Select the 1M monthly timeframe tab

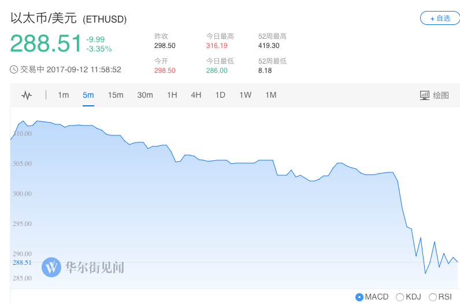270,95
